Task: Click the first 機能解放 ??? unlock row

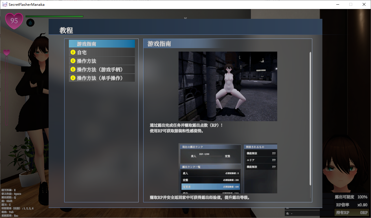Action: pos(261,153)
